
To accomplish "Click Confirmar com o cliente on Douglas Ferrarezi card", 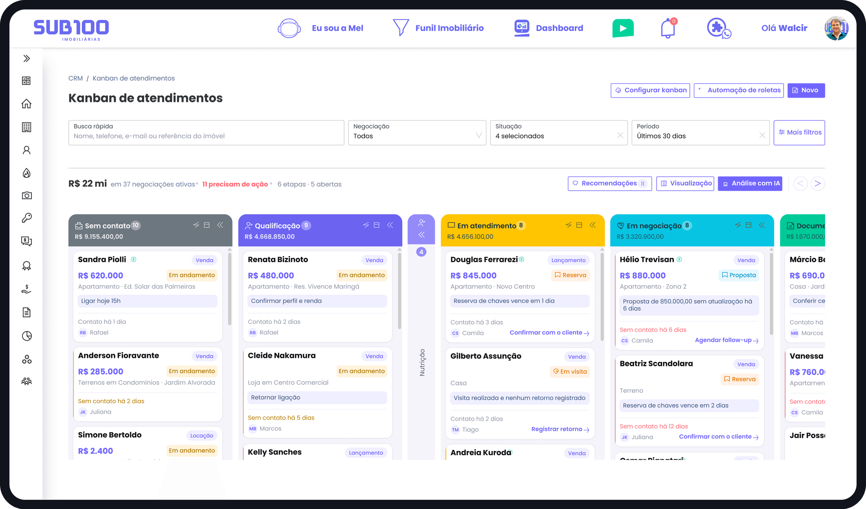I will click(x=550, y=333).
